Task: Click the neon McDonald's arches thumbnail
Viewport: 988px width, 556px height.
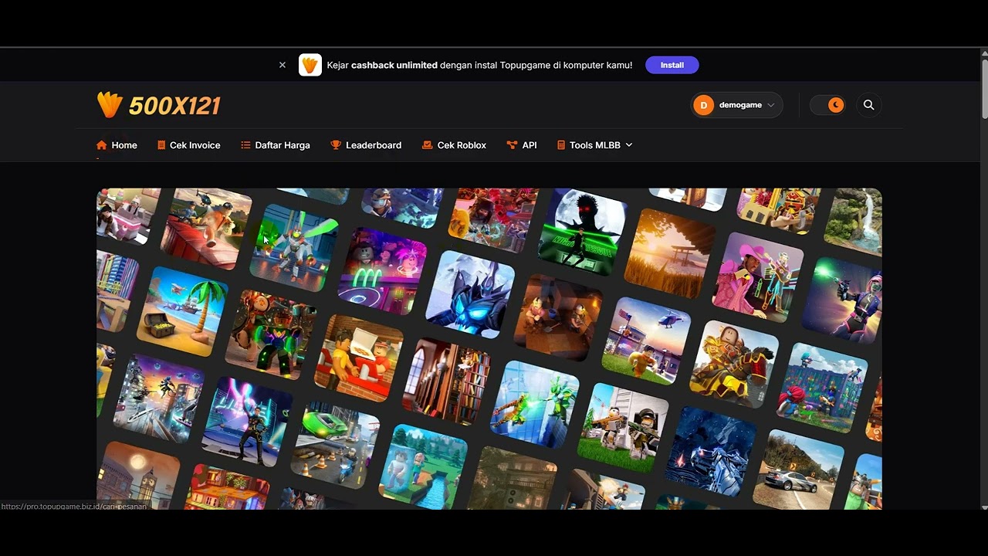Action: [x=383, y=271]
